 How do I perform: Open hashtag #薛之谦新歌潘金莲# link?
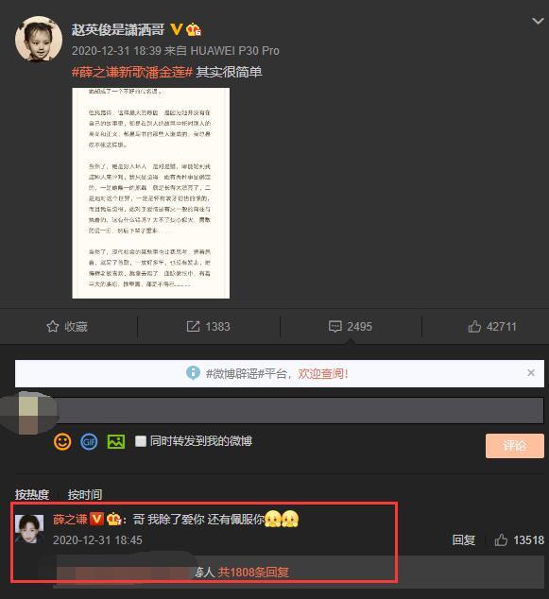click(132, 72)
